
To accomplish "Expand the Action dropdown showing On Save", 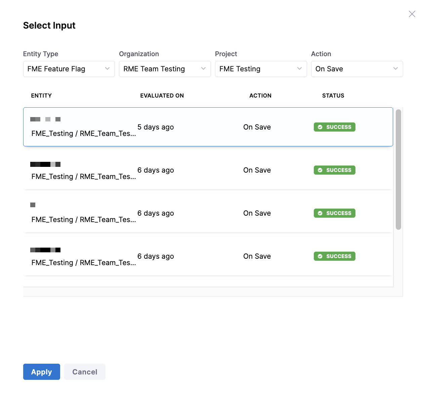I will (357, 69).
